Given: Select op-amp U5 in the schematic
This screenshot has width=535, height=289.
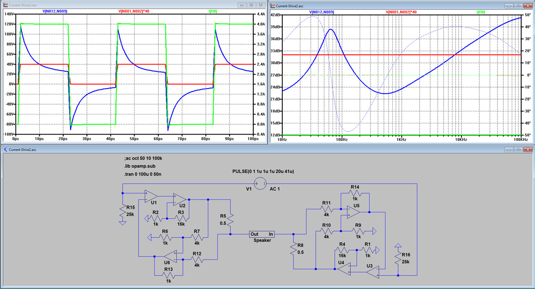Looking at the screenshot, I should [354, 212].
